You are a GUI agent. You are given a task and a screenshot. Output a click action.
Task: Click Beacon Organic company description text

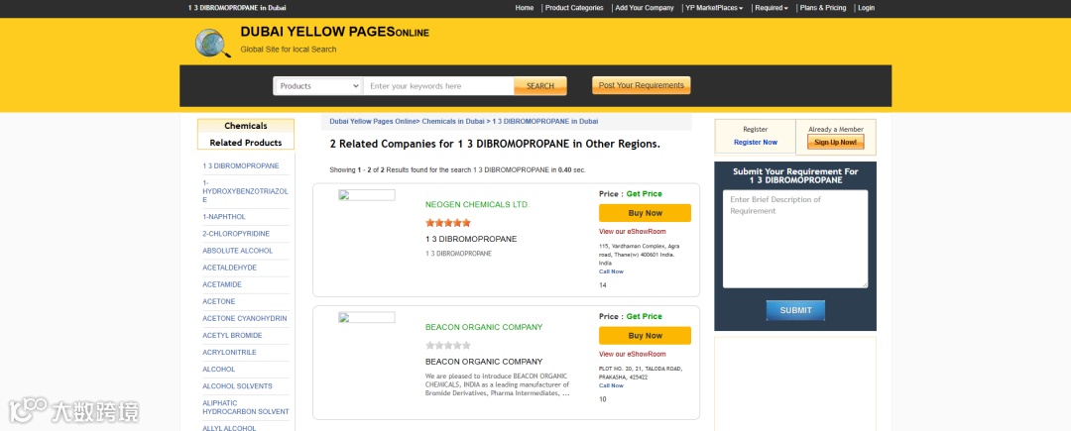point(497,384)
